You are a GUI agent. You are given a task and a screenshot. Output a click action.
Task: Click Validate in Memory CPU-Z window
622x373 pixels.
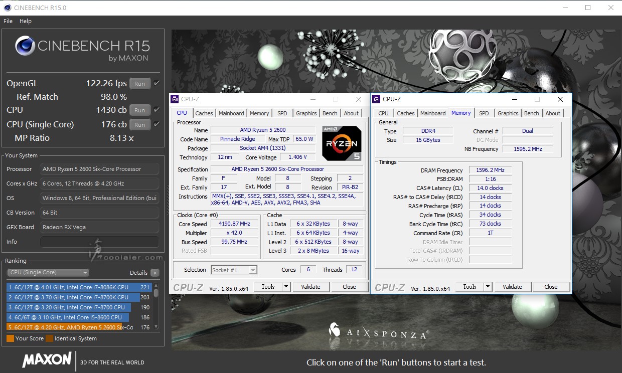(x=512, y=287)
